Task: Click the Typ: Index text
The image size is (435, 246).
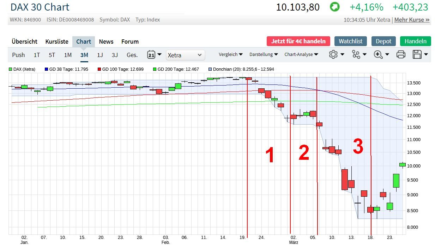Action: coord(147,20)
